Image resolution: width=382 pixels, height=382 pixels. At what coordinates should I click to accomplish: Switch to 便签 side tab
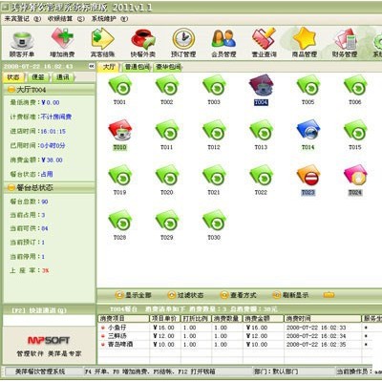(38, 77)
